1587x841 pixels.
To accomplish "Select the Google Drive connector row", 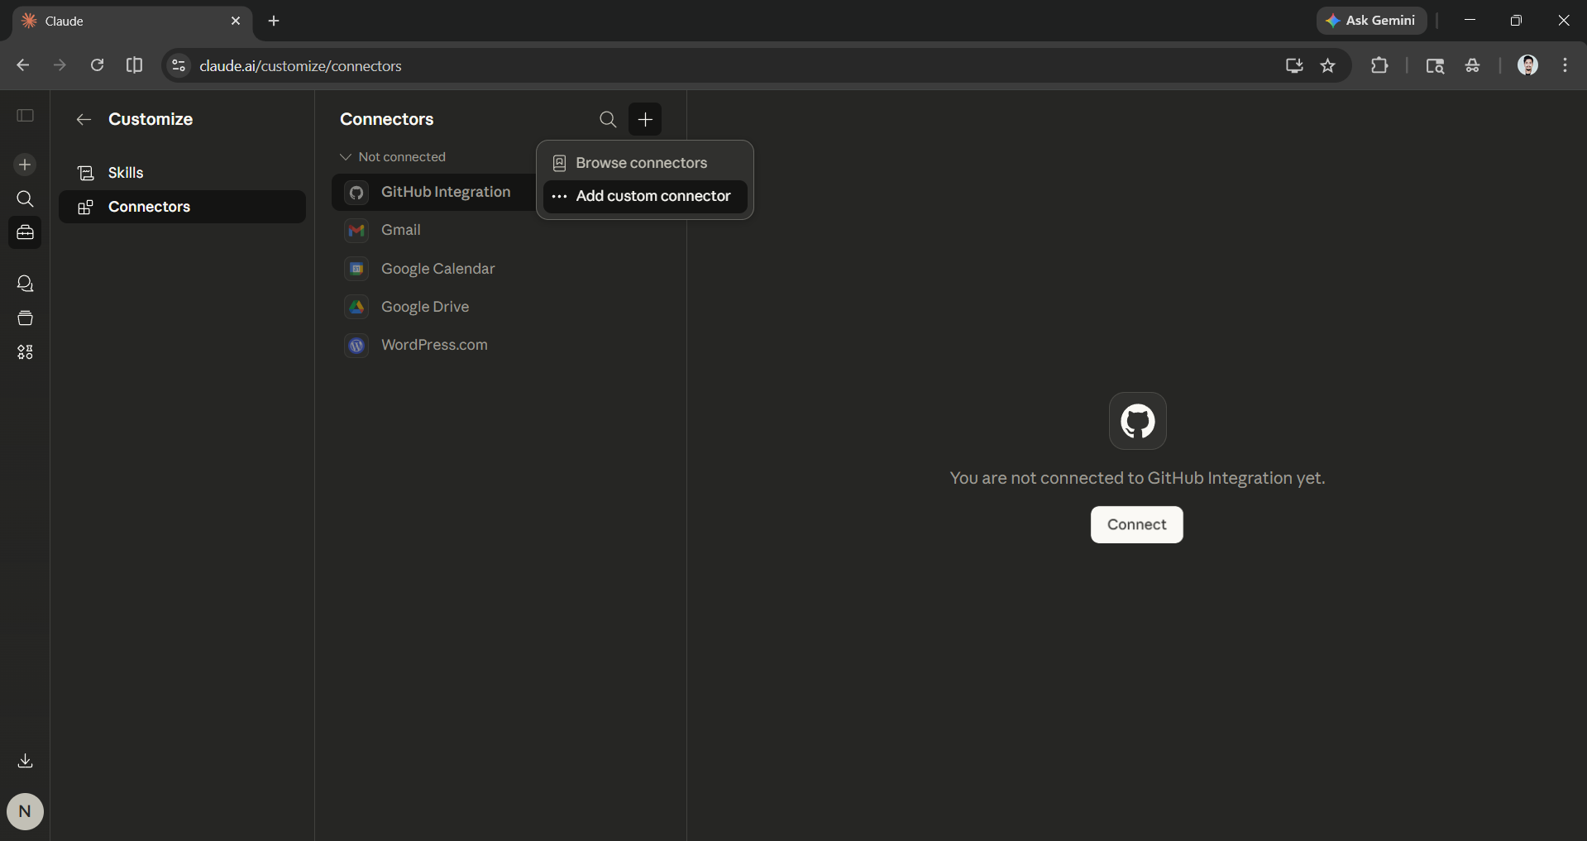I will click(500, 307).
